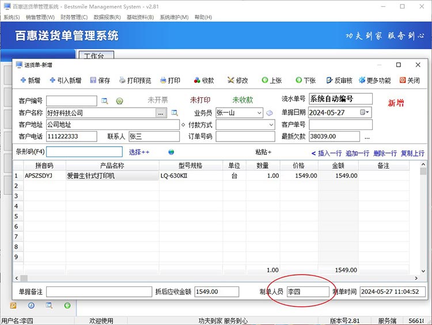Click the 引入新增 toolbar button
The height and width of the screenshot is (325, 432).
pyautogui.click(x=65, y=81)
